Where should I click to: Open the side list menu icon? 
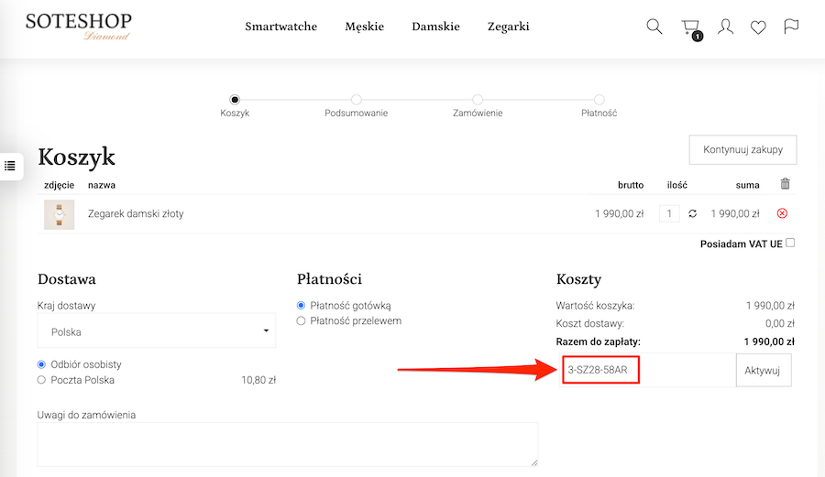tap(9, 166)
